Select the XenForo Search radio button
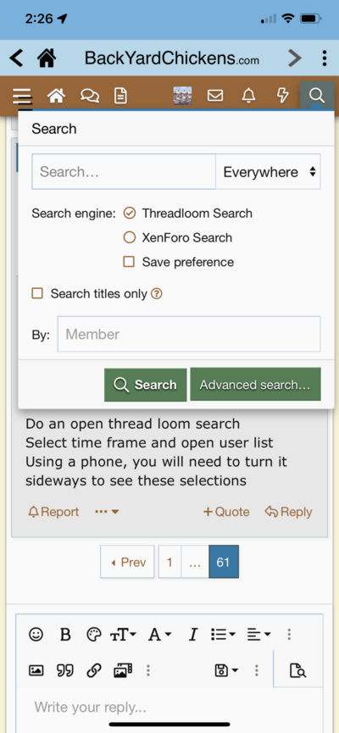The height and width of the screenshot is (733, 339). click(129, 237)
